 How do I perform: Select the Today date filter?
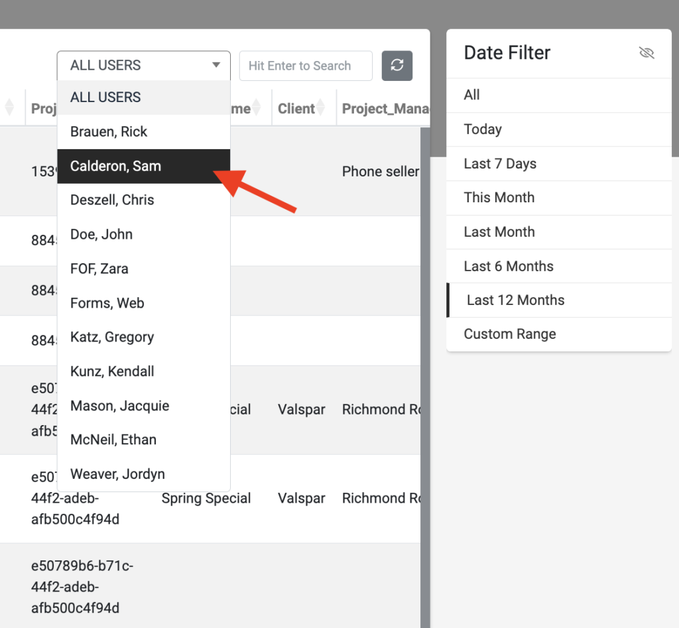point(558,129)
